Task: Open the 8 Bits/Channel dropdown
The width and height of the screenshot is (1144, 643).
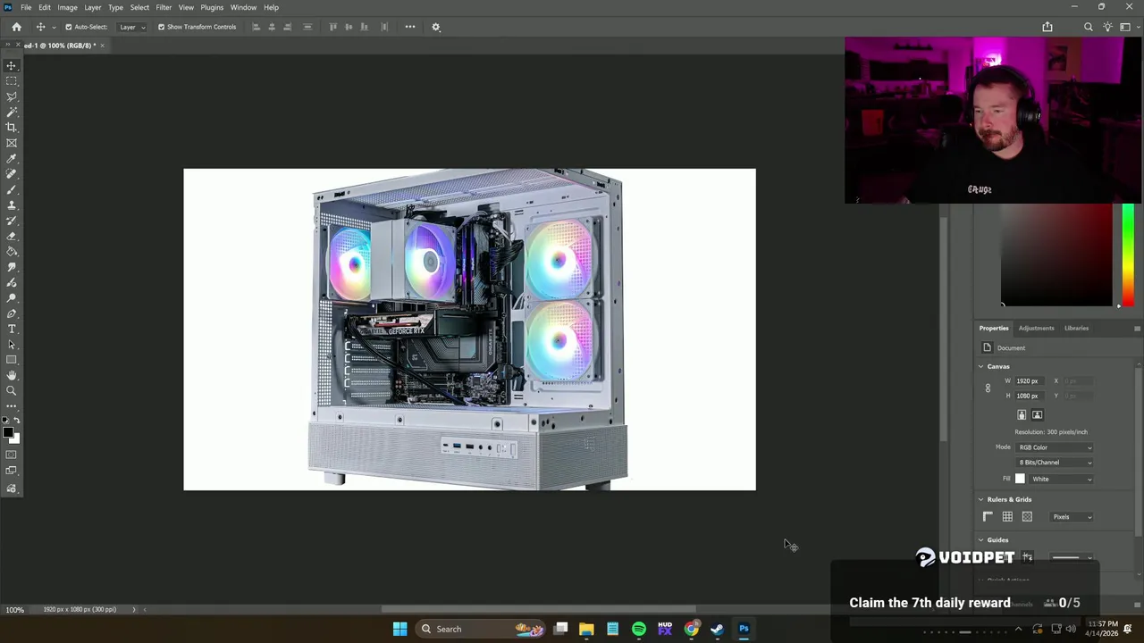Action: point(1056,463)
